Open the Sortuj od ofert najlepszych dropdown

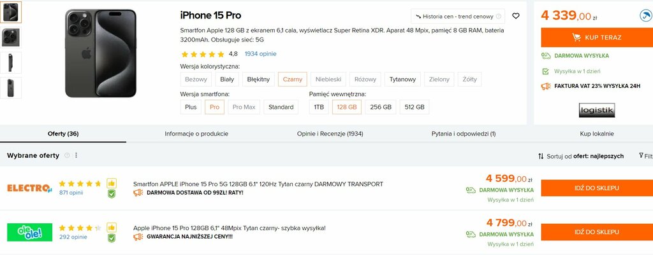(x=581, y=156)
